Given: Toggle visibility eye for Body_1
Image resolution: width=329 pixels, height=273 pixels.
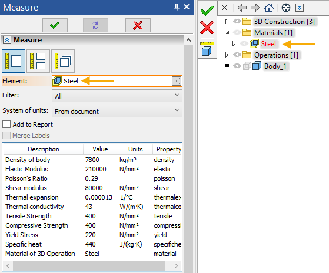Looking at the screenshot, I should [237, 66].
